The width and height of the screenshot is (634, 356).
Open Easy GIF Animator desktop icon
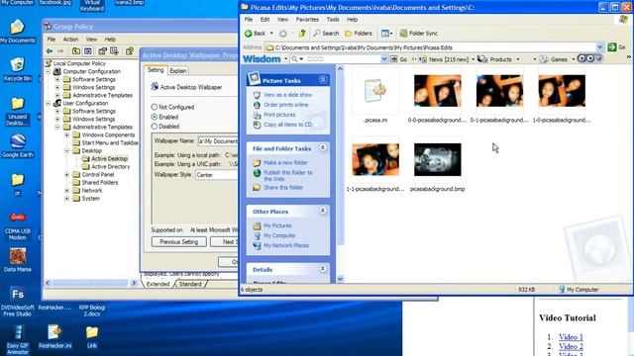(17, 340)
